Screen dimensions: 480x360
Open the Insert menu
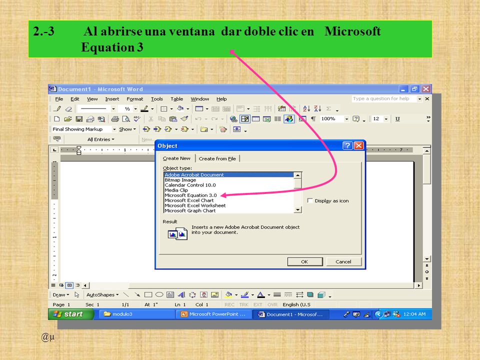click(112, 99)
